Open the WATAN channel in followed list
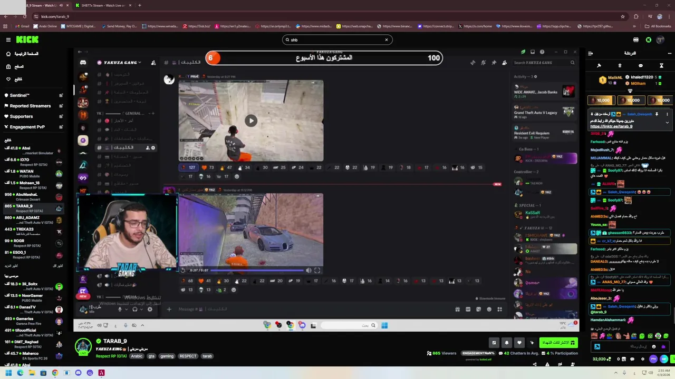 [33, 174]
